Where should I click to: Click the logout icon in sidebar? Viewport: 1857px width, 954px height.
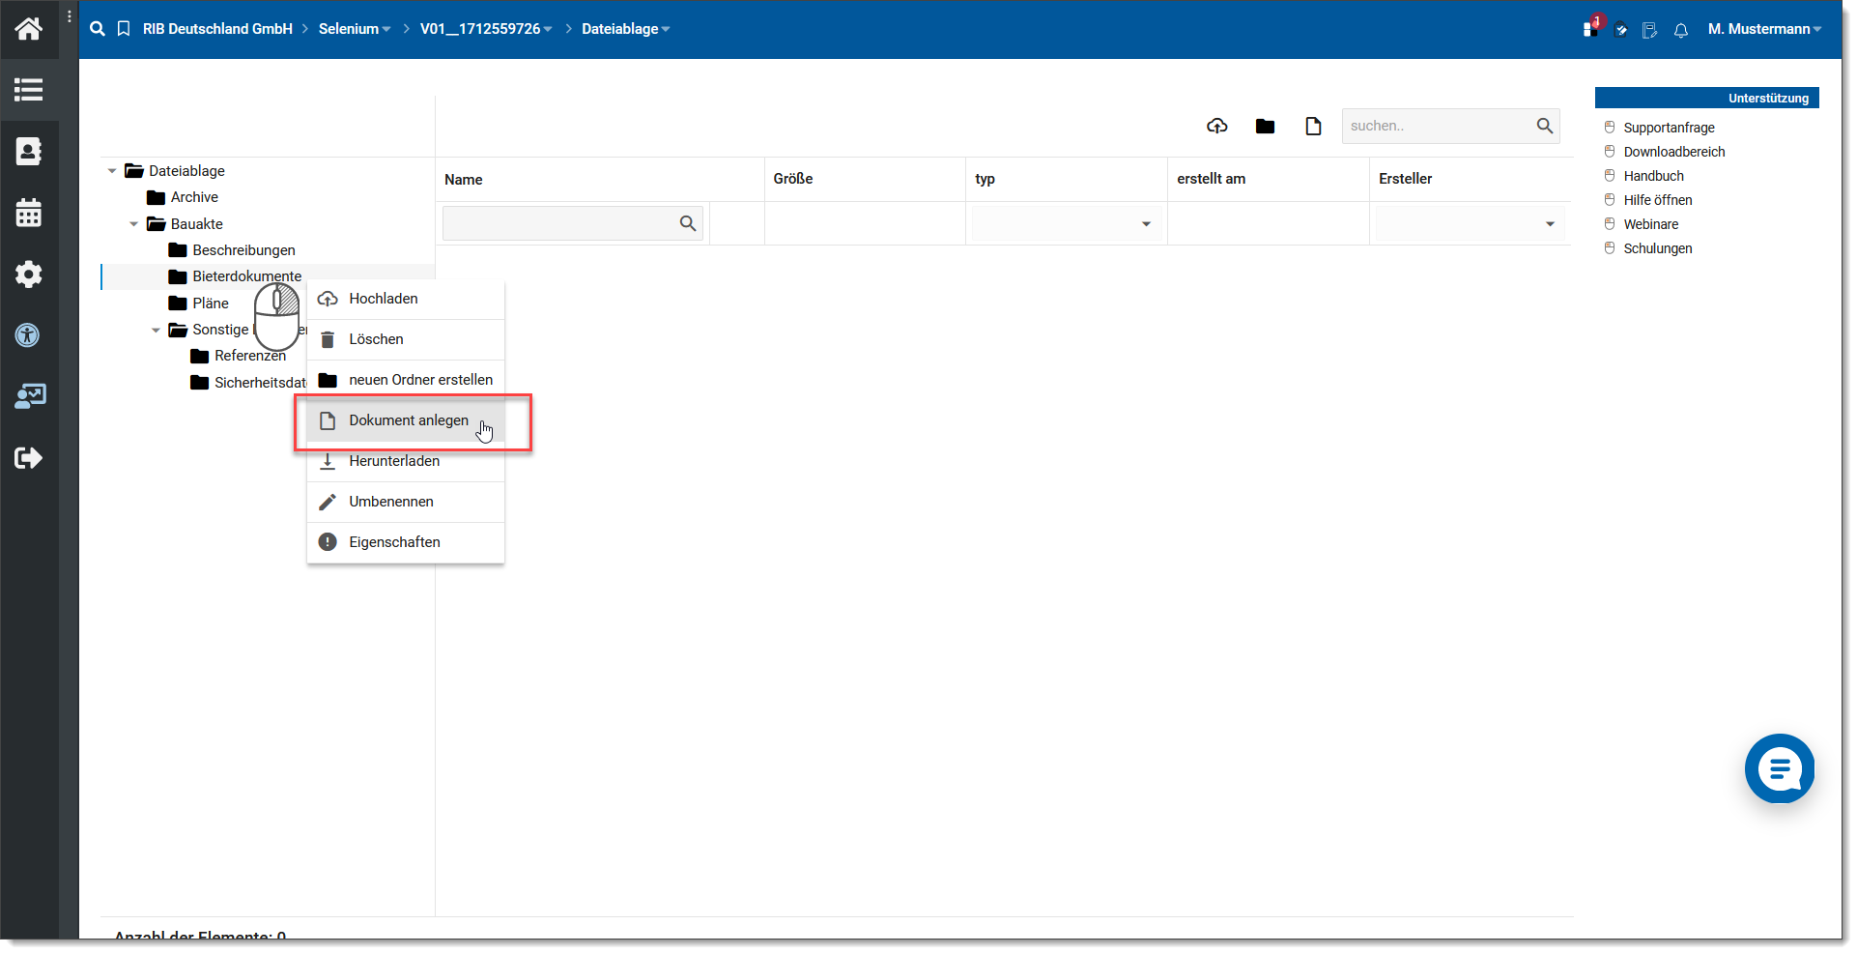[x=29, y=458]
